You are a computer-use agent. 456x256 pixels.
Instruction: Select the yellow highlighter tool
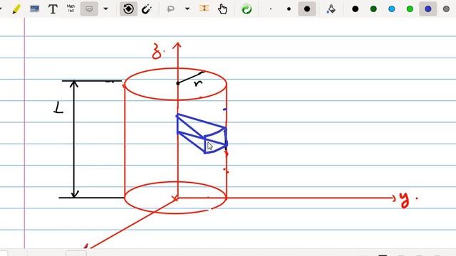16,9
